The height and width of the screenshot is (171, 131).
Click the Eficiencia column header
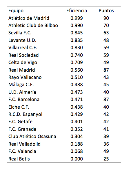tap(77, 10)
